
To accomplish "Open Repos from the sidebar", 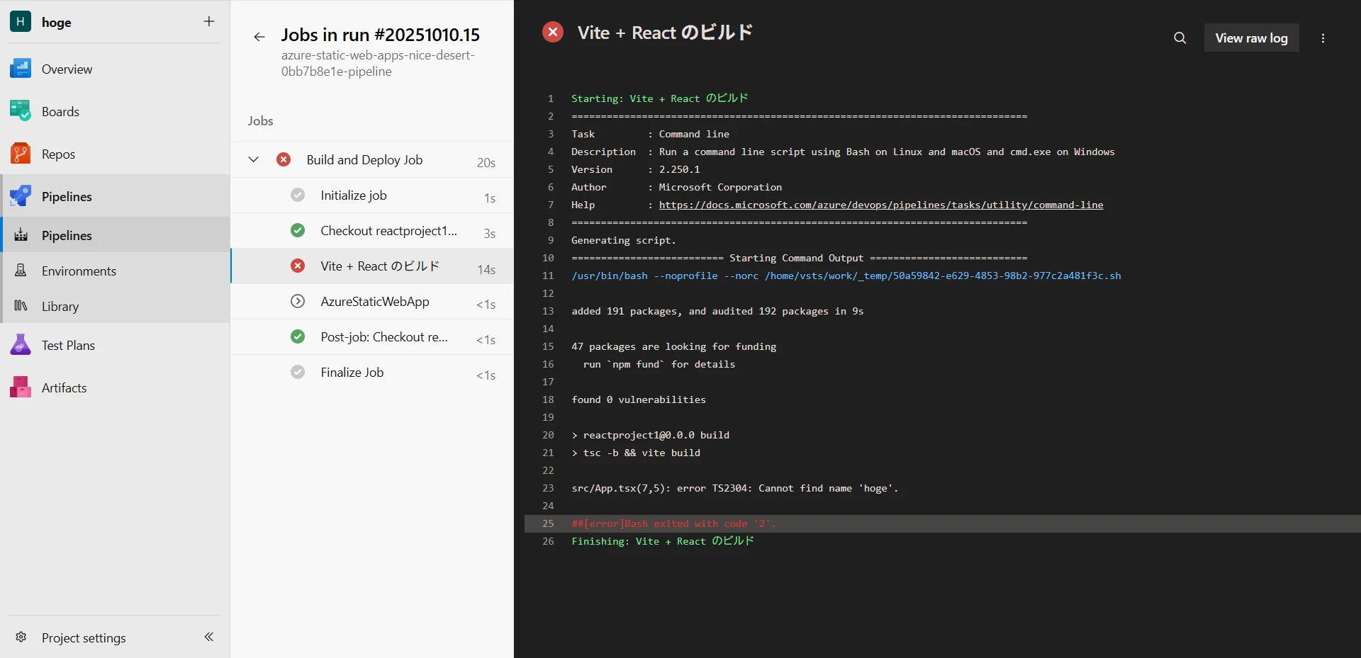I will click(x=58, y=154).
